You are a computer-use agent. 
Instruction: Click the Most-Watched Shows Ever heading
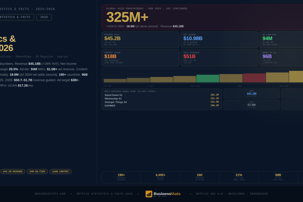(x=130, y=91)
